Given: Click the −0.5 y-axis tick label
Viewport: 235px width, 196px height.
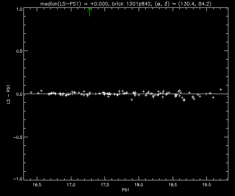Looking at the screenshot, I should tap(18, 137).
